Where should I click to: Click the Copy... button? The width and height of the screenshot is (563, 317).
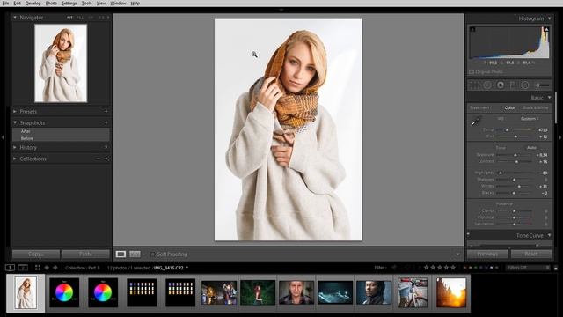coord(36,254)
